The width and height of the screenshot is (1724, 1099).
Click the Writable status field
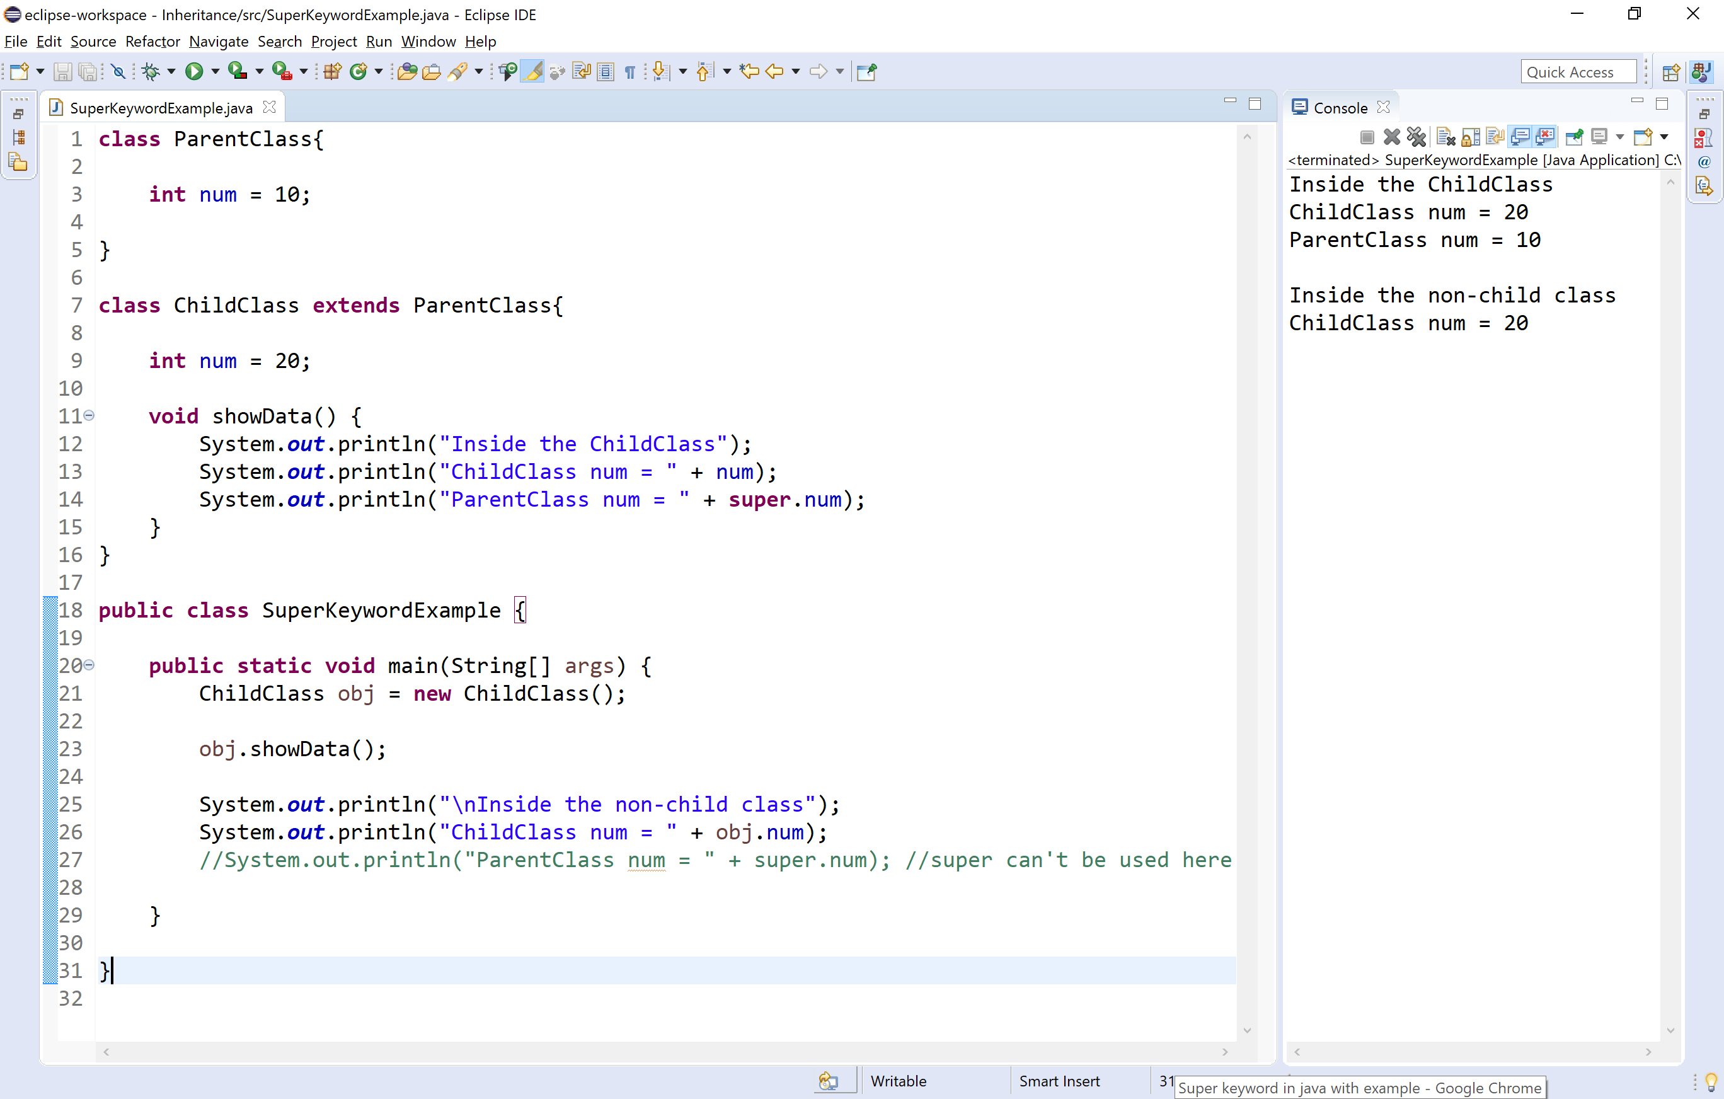pyautogui.click(x=898, y=1080)
